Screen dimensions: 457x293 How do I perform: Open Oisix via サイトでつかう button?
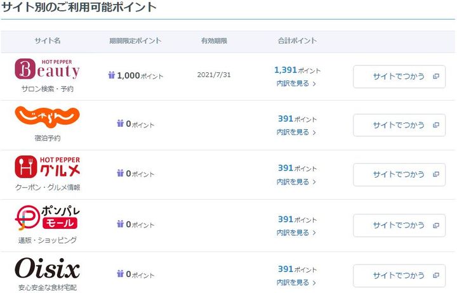(x=399, y=276)
